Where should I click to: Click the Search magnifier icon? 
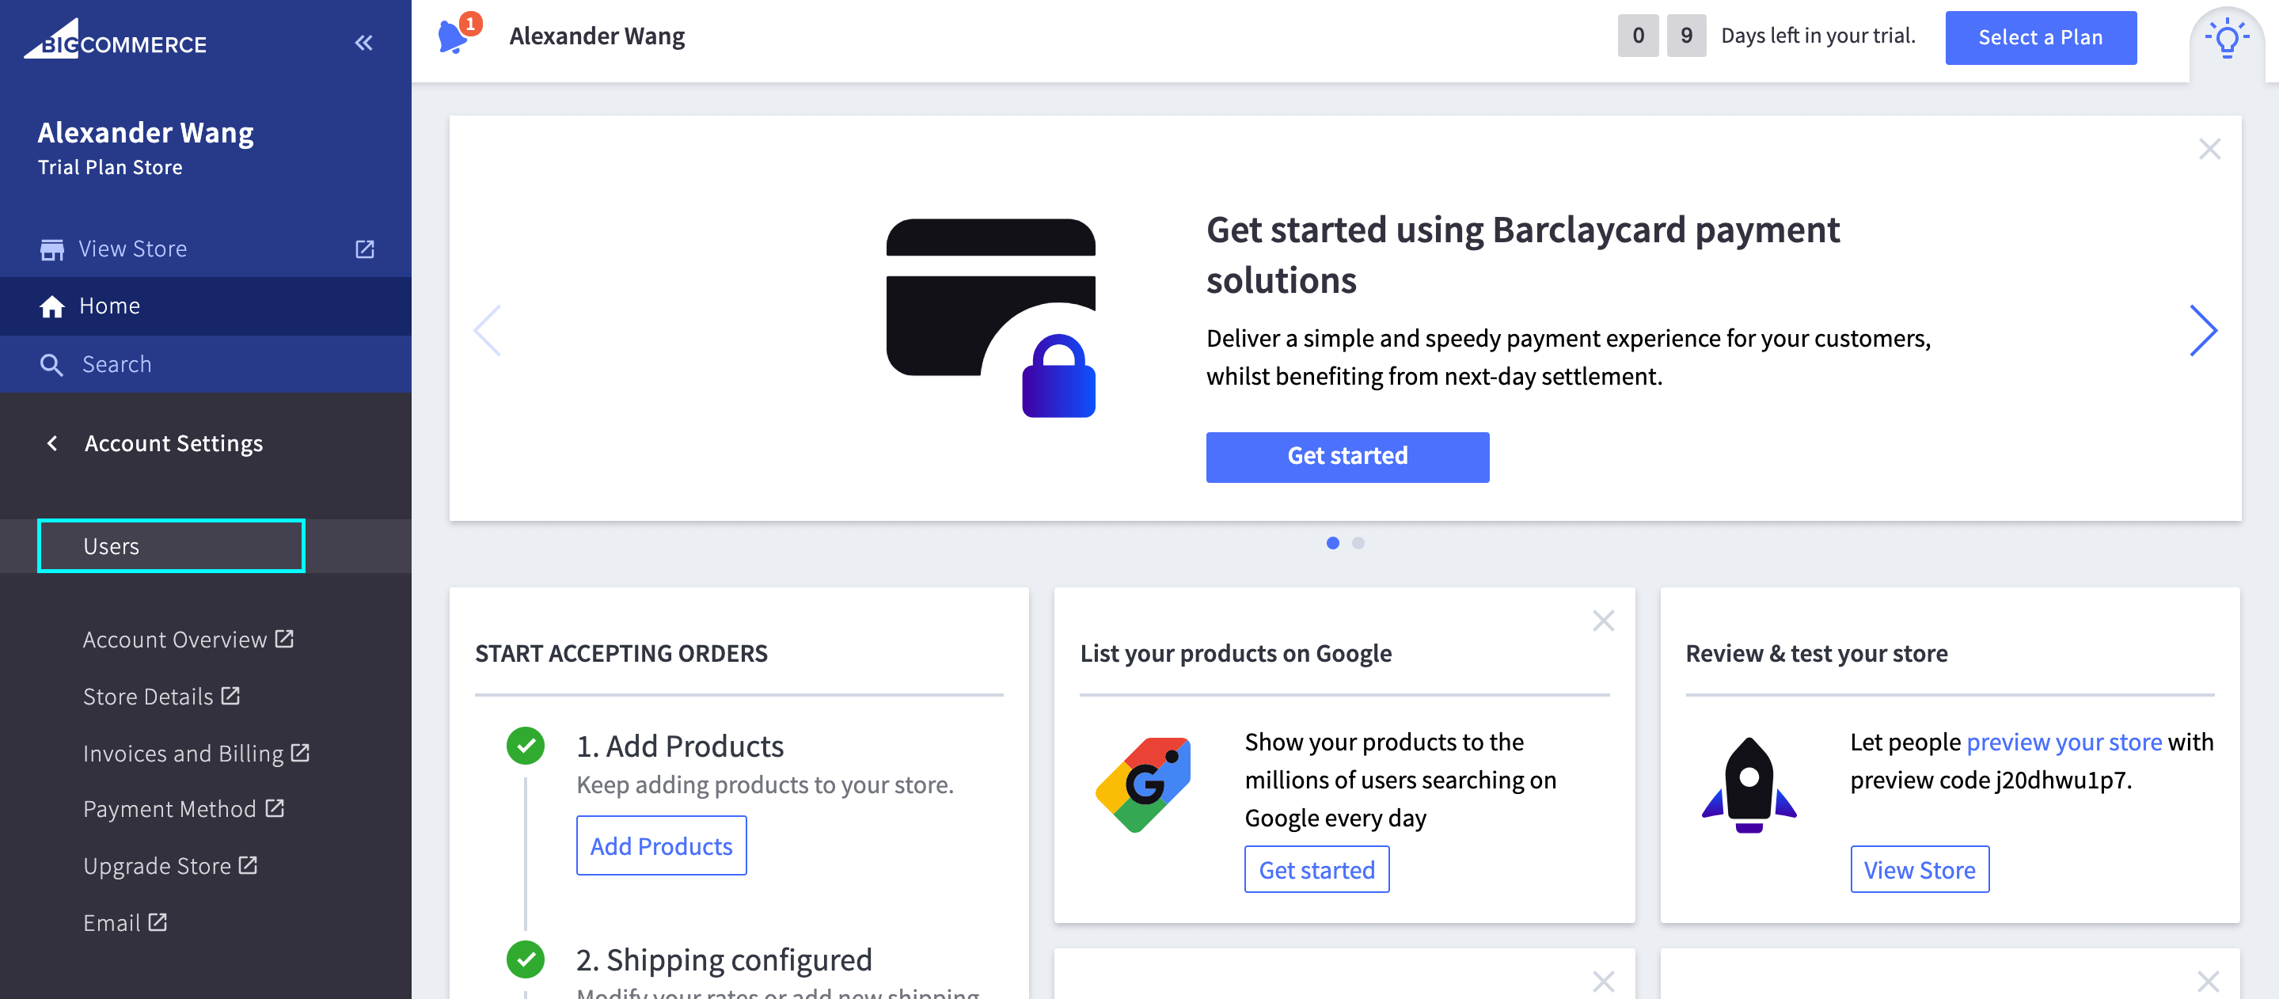[x=52, y=365]
